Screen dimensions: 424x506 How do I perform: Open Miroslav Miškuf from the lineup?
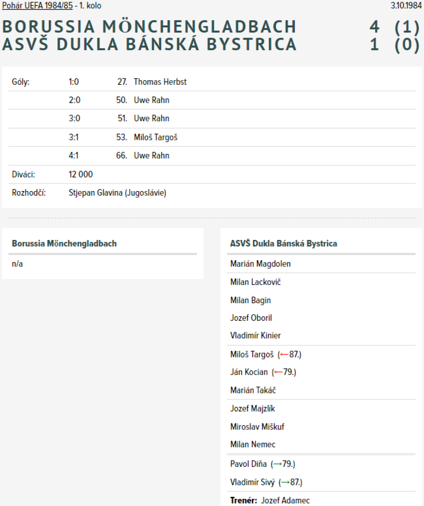click(257, 427)
